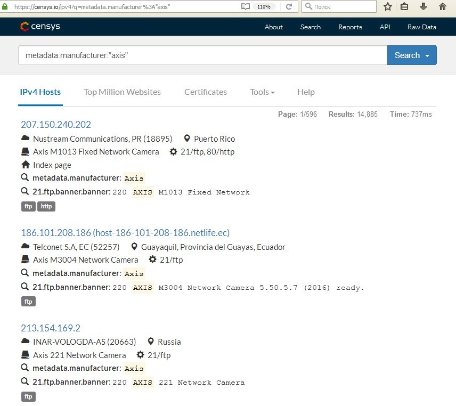Screen dimensions: 456x406
Task: Click location pin beside Guayaquil
Action: 134,247
